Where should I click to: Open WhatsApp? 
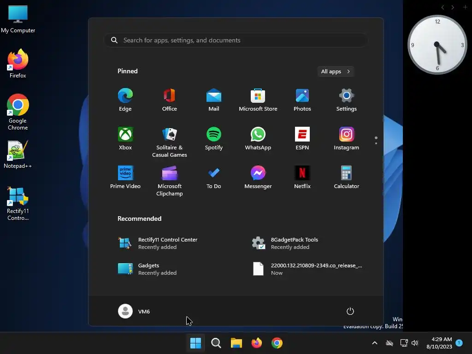click(x=258, y=139)
